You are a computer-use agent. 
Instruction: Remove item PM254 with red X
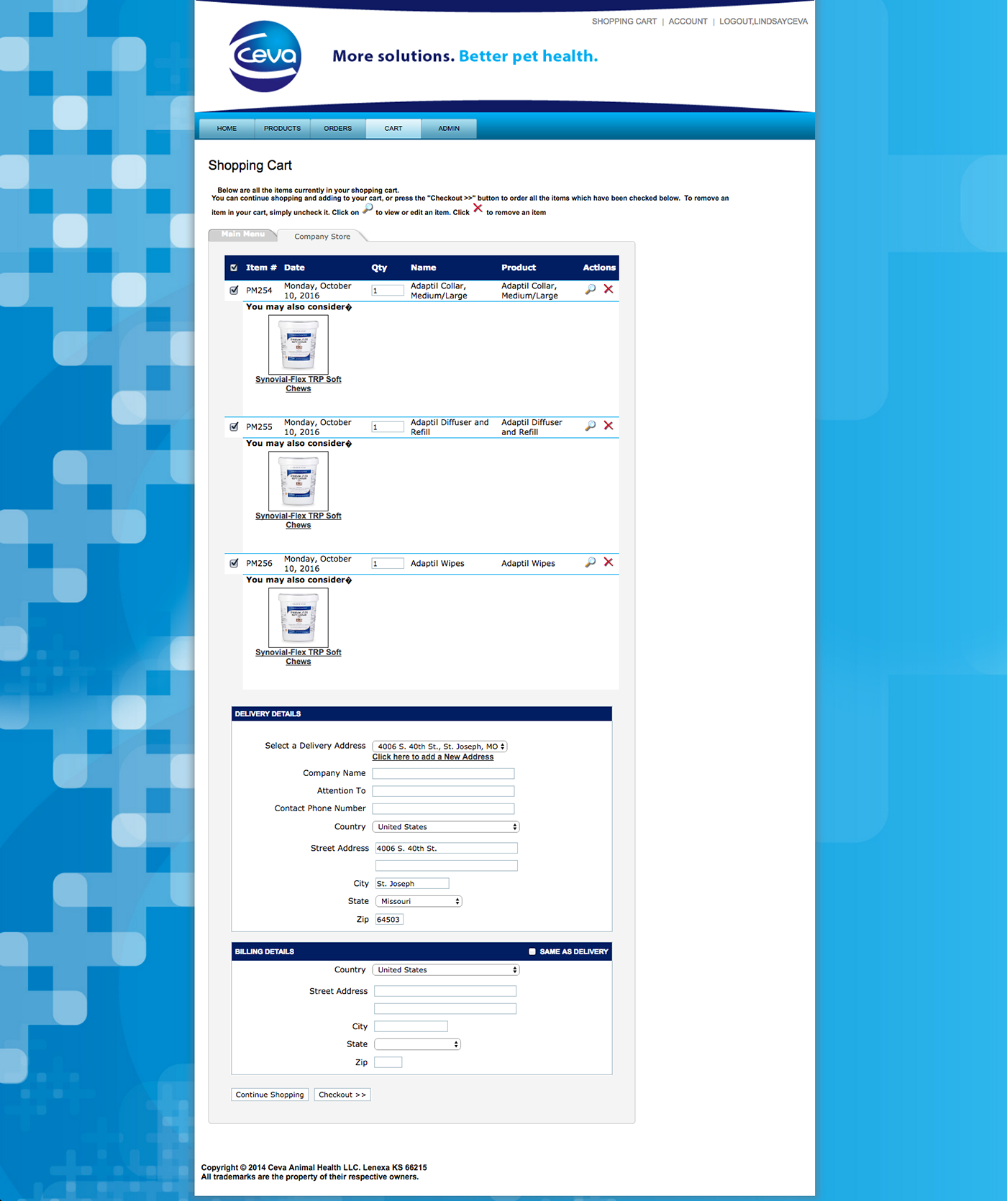pyautogui.click(x=609, y=289)
